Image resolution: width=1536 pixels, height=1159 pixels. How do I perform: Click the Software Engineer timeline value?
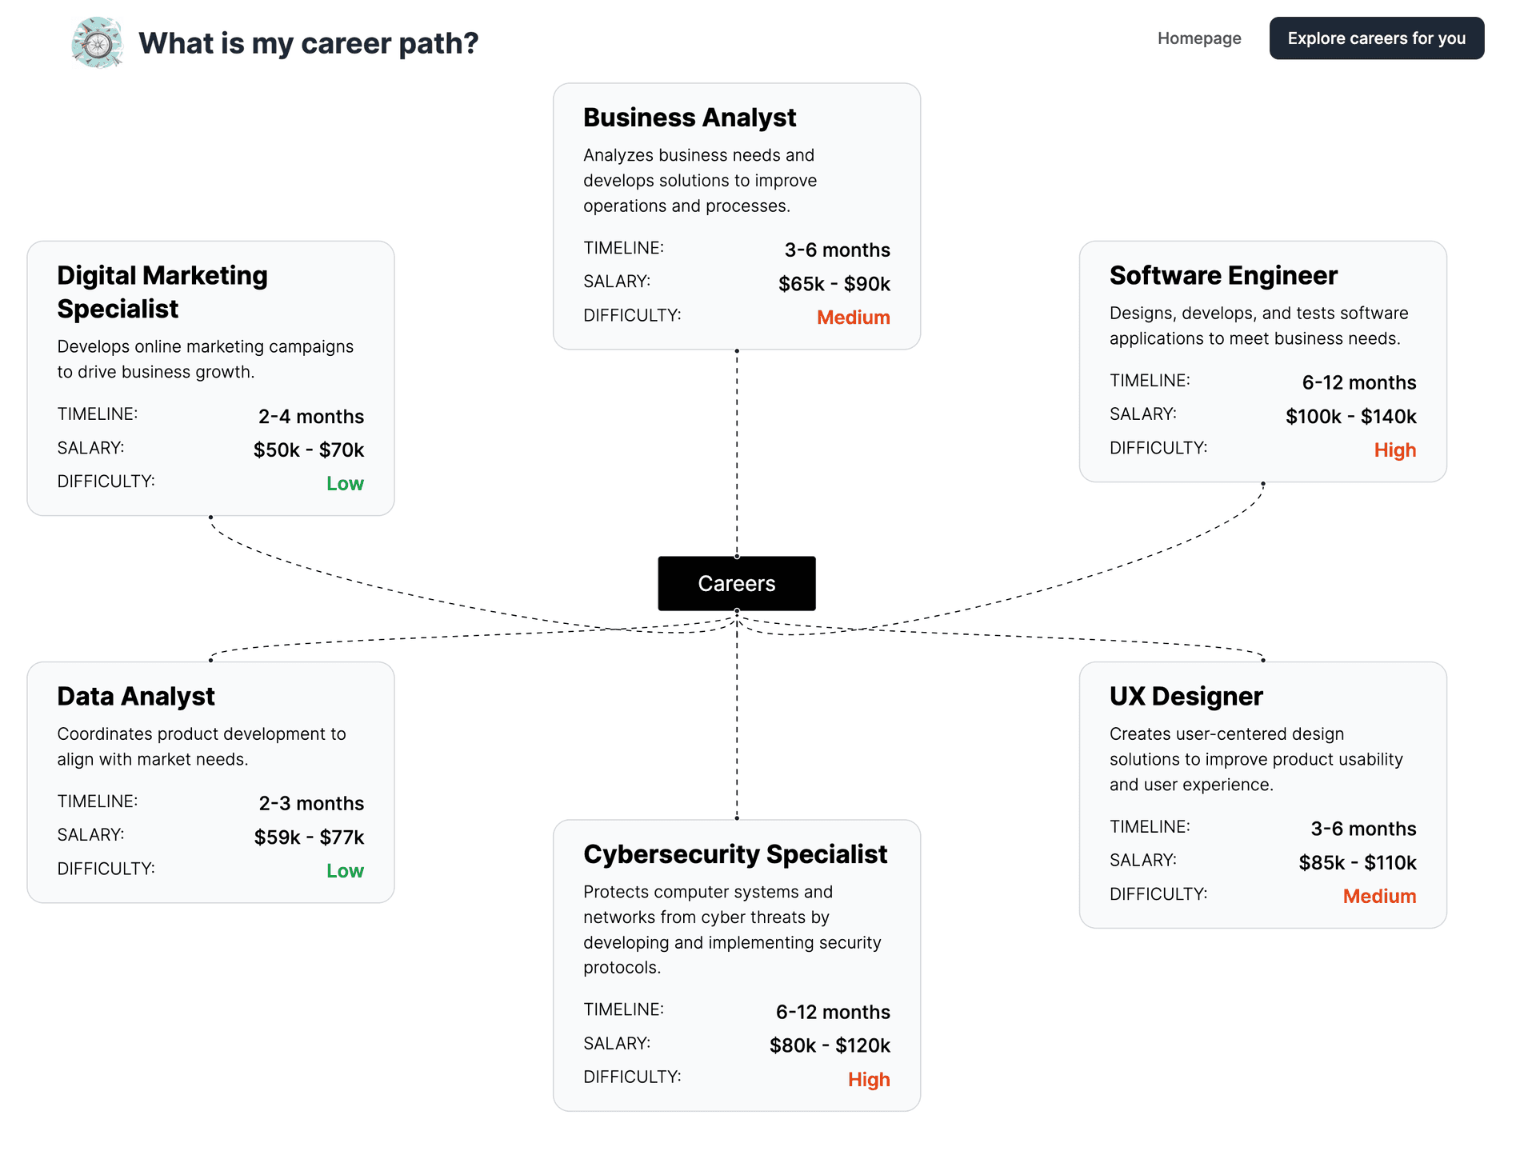click(1358, 382)
